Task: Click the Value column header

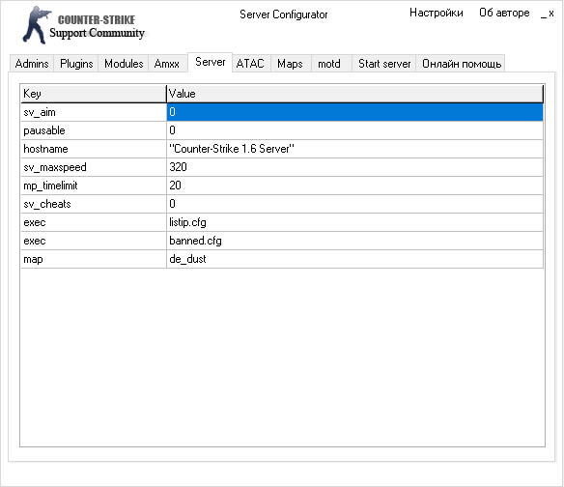Action: click(x=355, y=94)
